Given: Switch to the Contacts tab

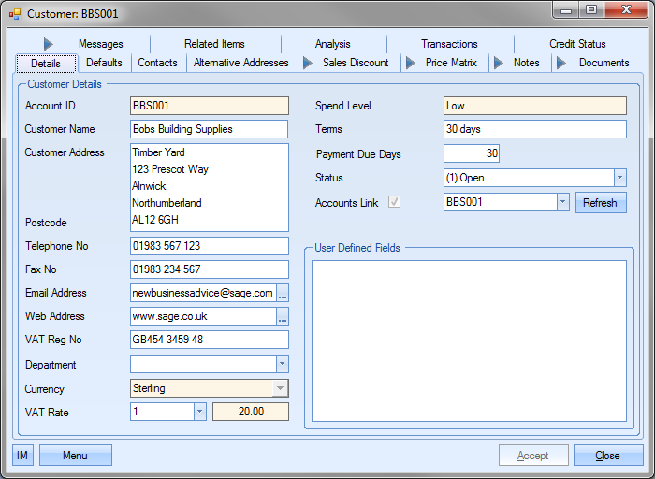Looking at the screenshot, I should (x=157, y=63).
